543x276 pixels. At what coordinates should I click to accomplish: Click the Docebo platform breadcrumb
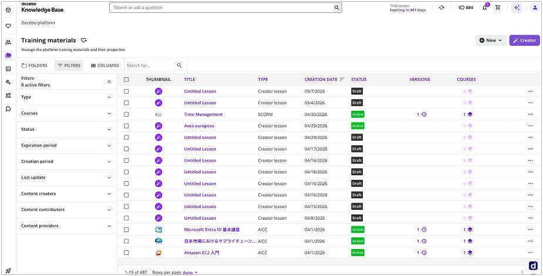(38, 23)
